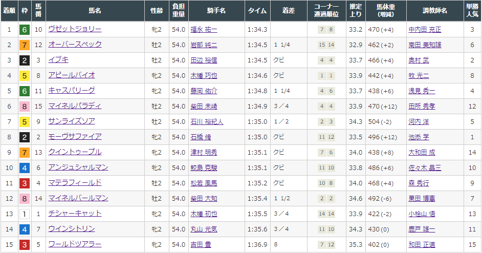Open jockey 鮫島 克駿 profile
This screenshot has height=253, width=482.
204,168
